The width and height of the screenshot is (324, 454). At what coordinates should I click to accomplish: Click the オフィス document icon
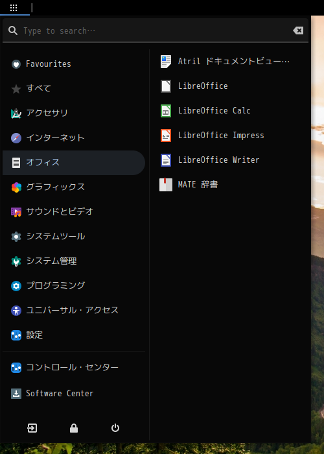click(16, 163)
